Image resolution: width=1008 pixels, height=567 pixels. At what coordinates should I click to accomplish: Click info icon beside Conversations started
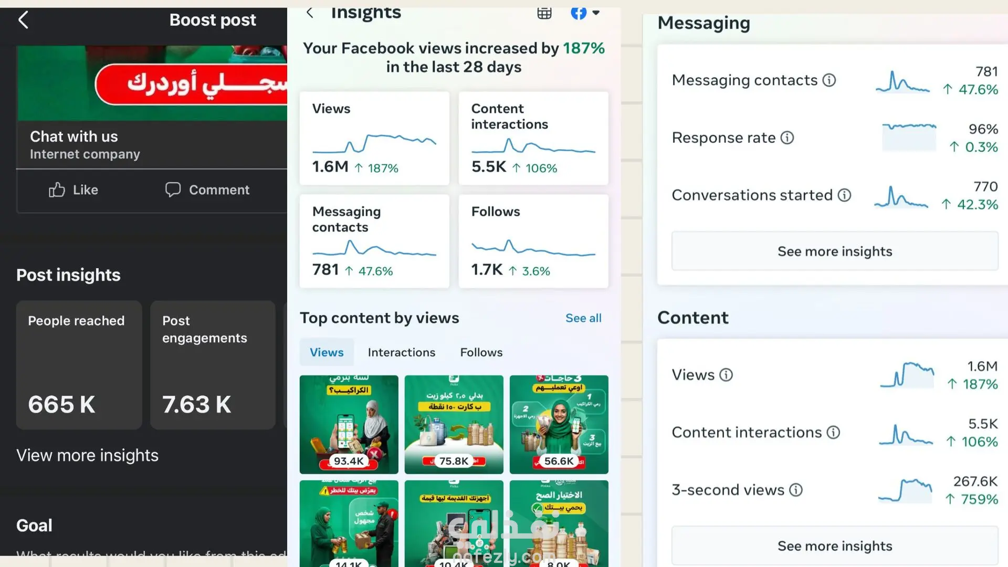tap(844, 195)
